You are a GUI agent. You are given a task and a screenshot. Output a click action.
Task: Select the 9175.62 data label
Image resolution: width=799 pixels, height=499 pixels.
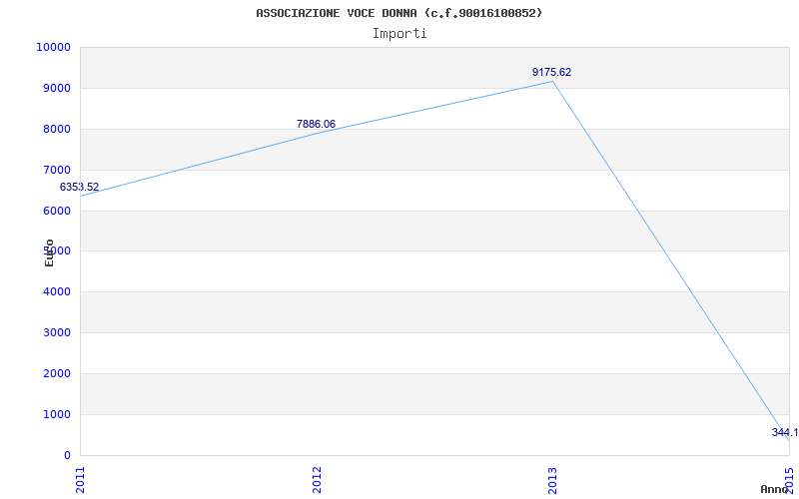[x=552, y=72]
